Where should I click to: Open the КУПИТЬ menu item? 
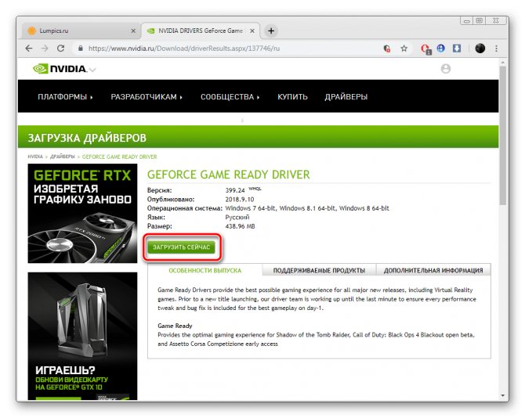tap(292, 97)
